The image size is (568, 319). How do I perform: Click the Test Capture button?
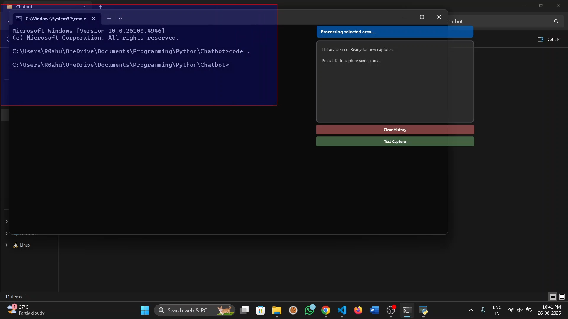tap(395, 141)
